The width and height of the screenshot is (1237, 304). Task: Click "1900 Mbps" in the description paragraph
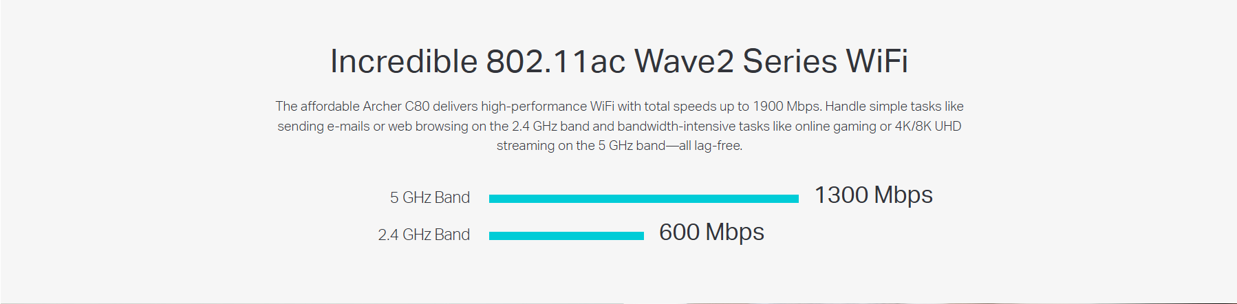(786, 107)
